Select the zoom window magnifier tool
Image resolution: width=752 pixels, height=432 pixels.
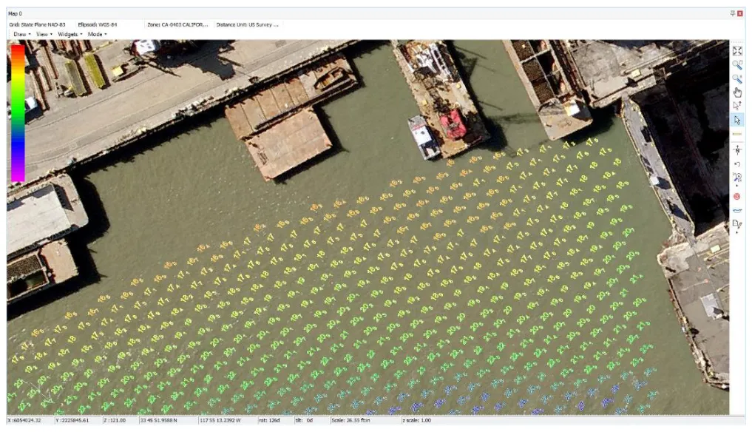737,65
